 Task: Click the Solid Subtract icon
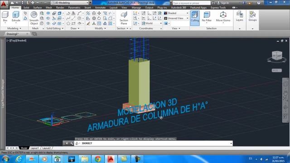tap(48, 18)
